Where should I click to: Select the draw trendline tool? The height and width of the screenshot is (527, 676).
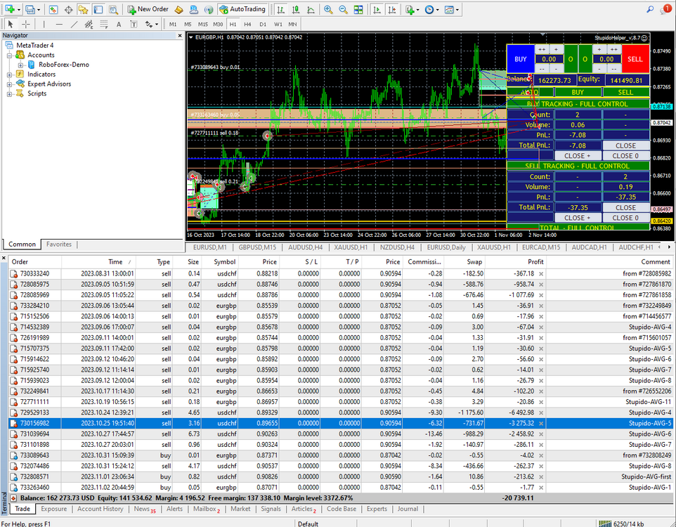(x=74, y=24)
